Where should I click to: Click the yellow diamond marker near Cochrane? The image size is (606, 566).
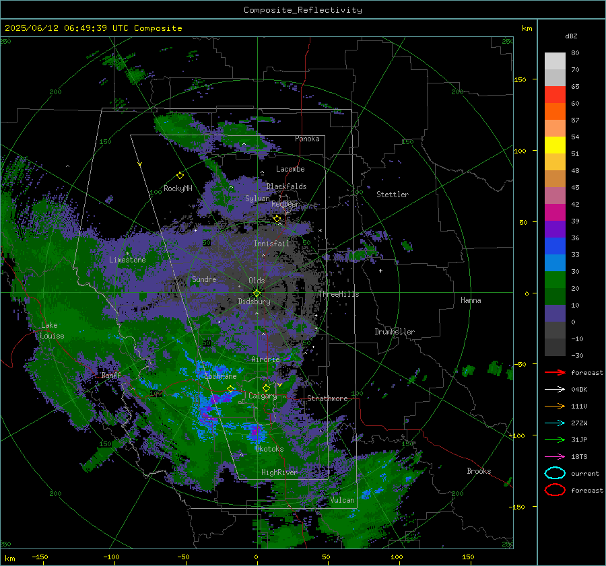(230, 388)
